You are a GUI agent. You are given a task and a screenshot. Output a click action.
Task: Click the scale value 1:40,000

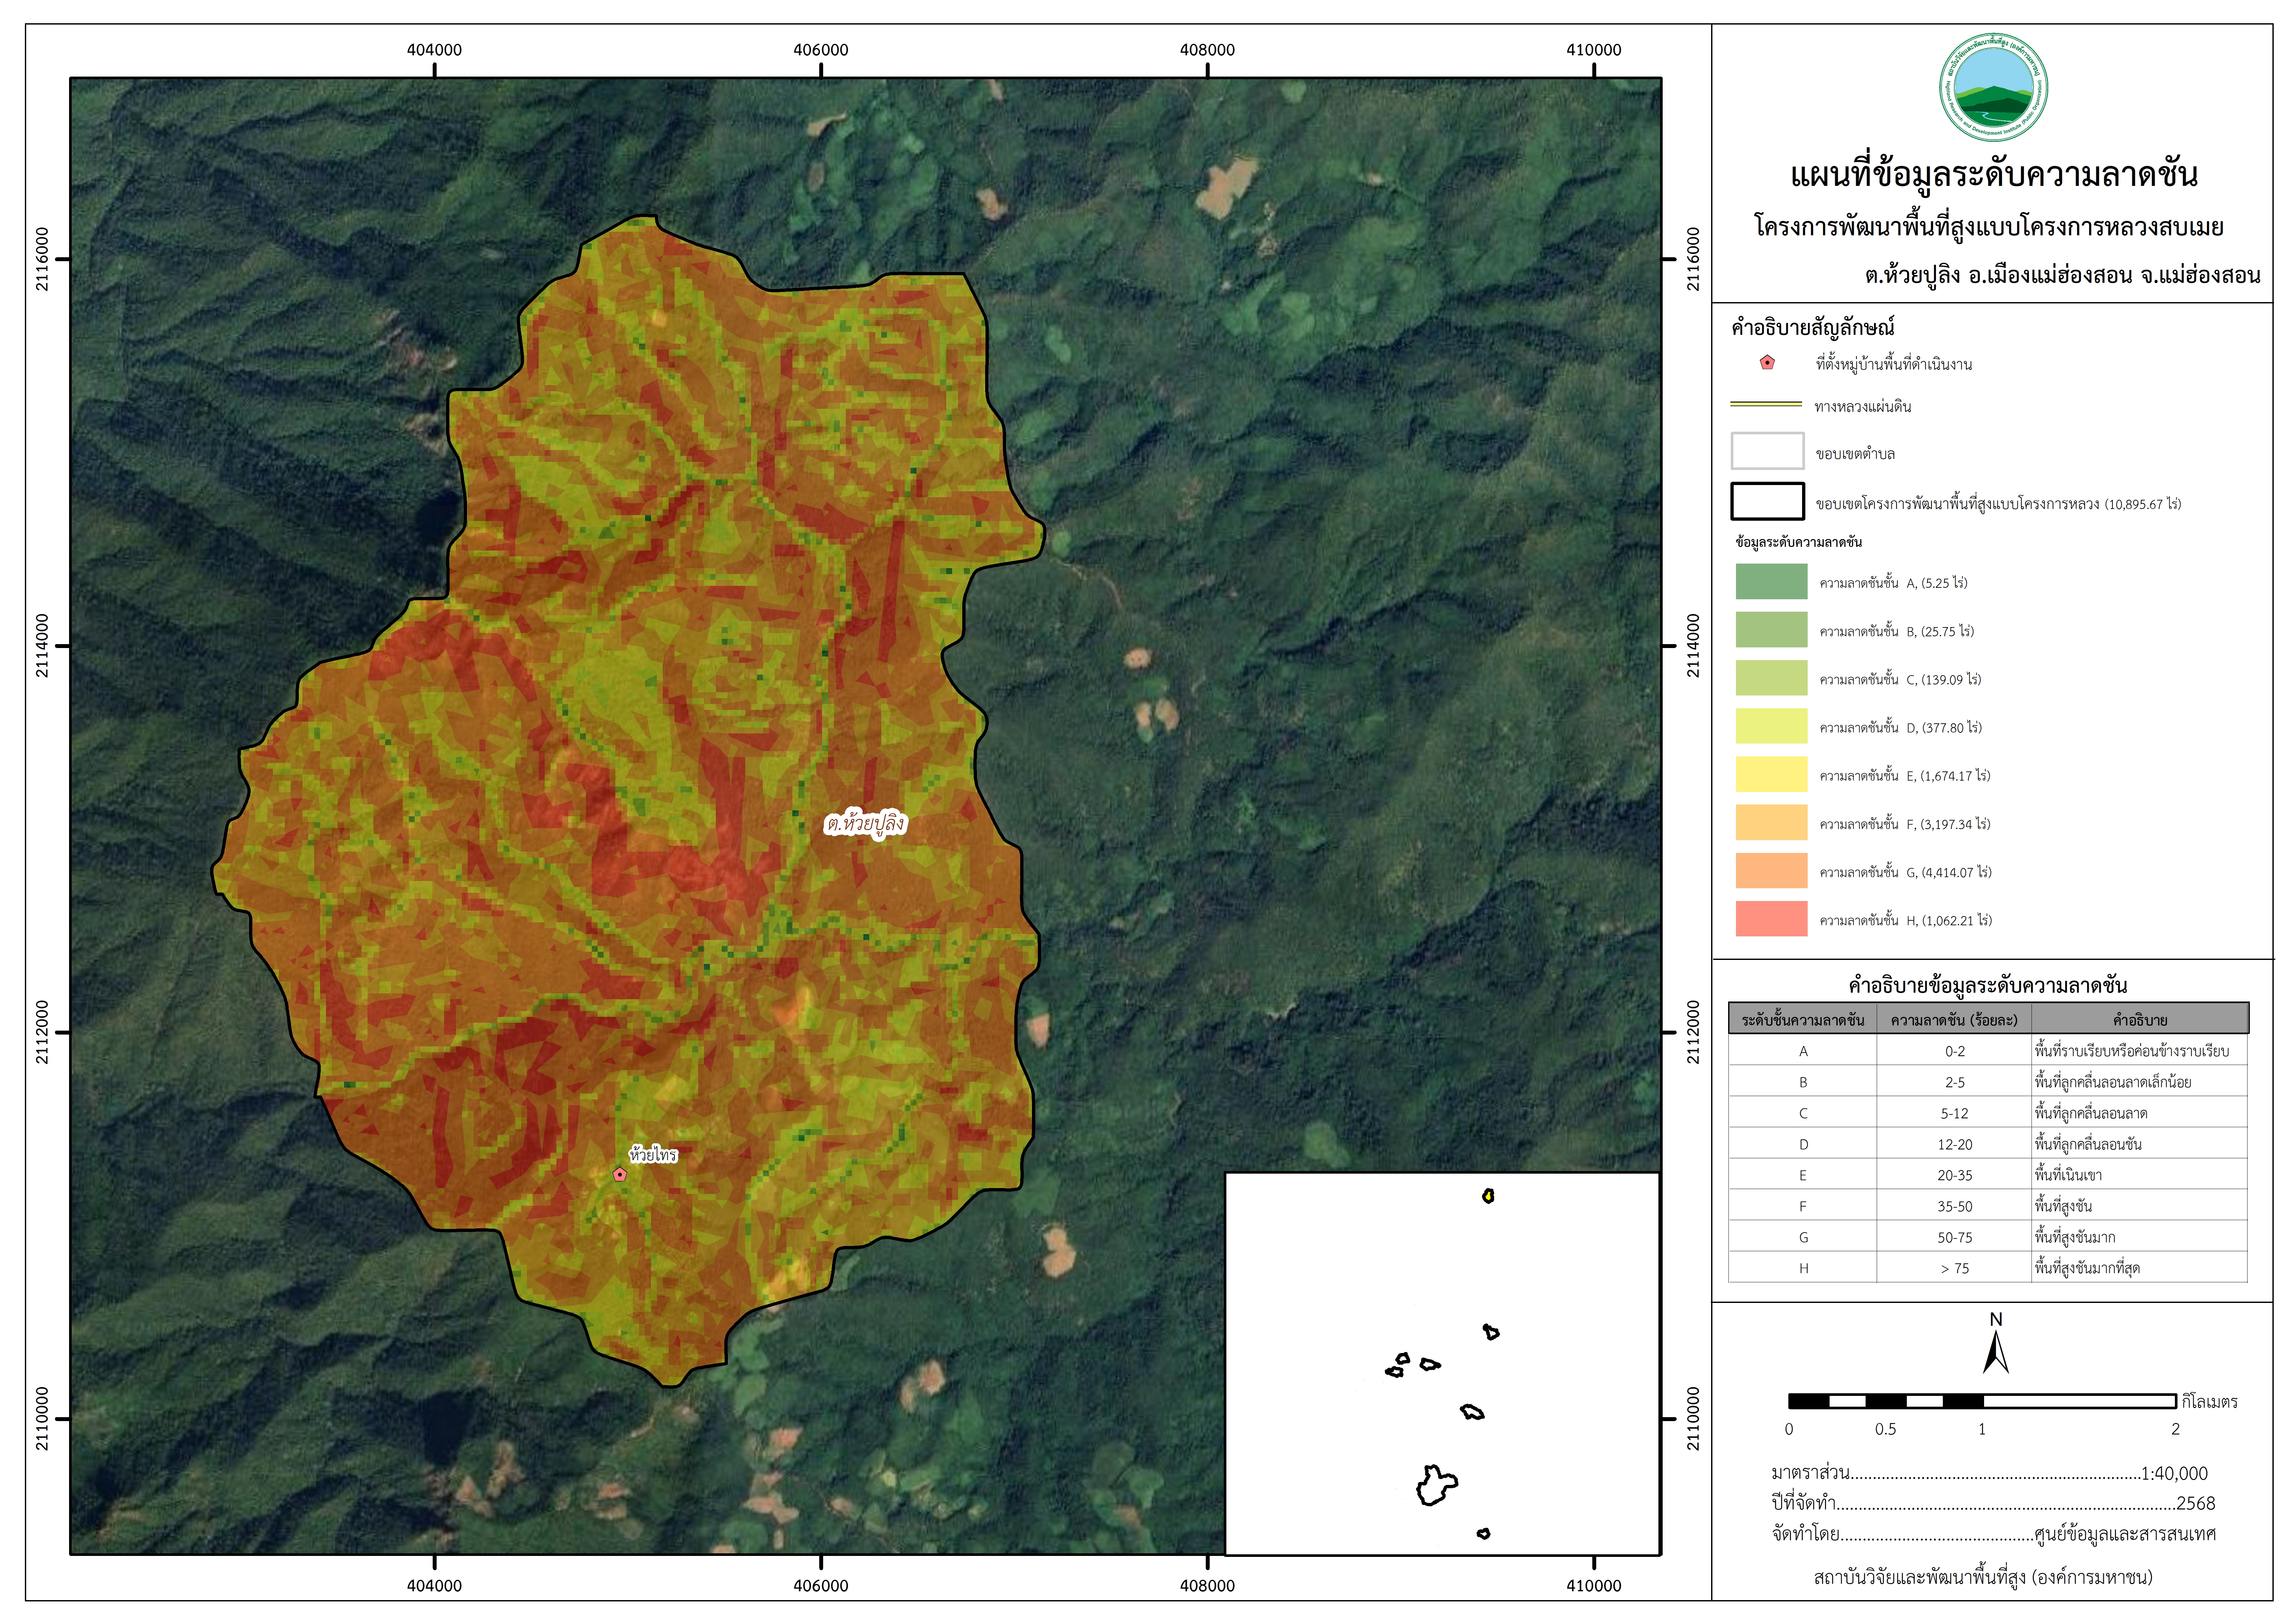pyautogui.click(x=2174, y=1473)
